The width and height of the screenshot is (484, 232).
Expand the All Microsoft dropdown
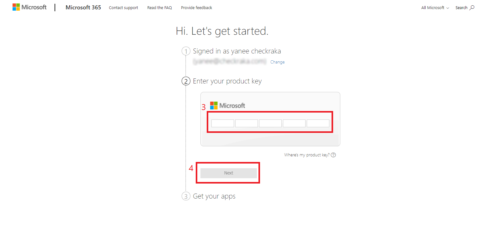[x=435, y=8]
